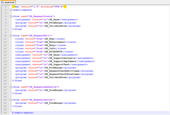Click line number 15 in the gutter

5,52
